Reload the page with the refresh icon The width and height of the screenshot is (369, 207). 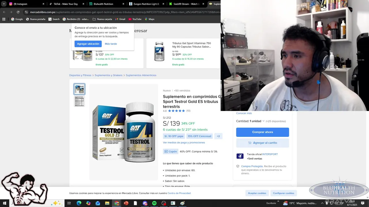(18, 12)
